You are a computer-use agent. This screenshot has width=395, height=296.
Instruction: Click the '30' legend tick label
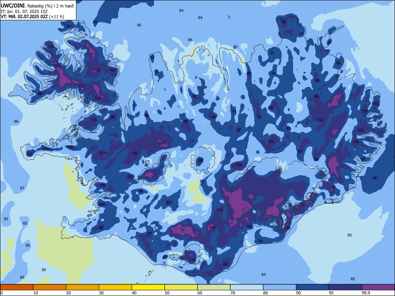click(x=101, y=293)
